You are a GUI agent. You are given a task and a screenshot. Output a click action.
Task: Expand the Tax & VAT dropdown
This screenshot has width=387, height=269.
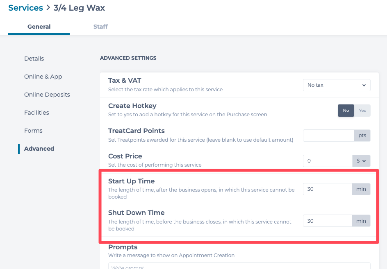pos(336,85)
